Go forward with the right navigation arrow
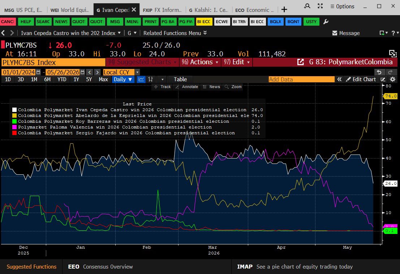Image resolution: width=400 pixels, height=274 pixels. click(x=12, y=33)
